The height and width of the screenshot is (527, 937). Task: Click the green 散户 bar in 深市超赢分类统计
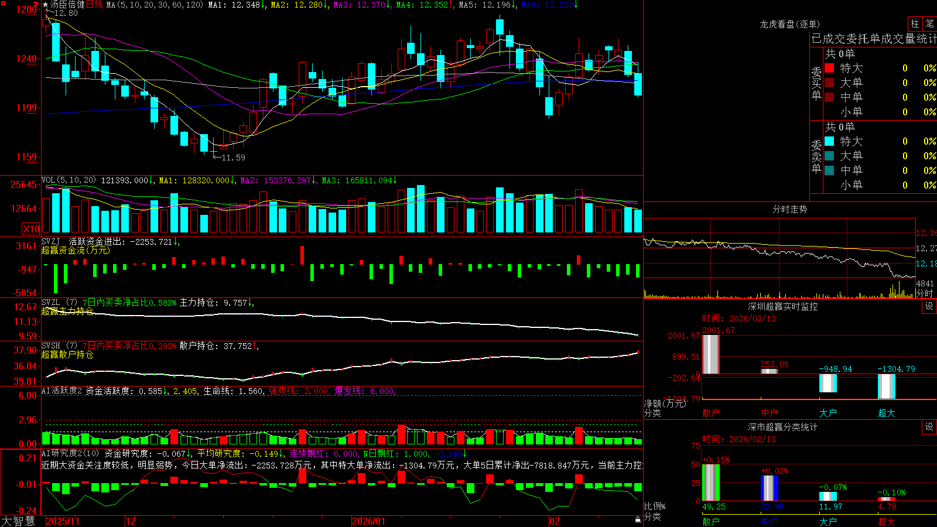click(x=711, y=482)
